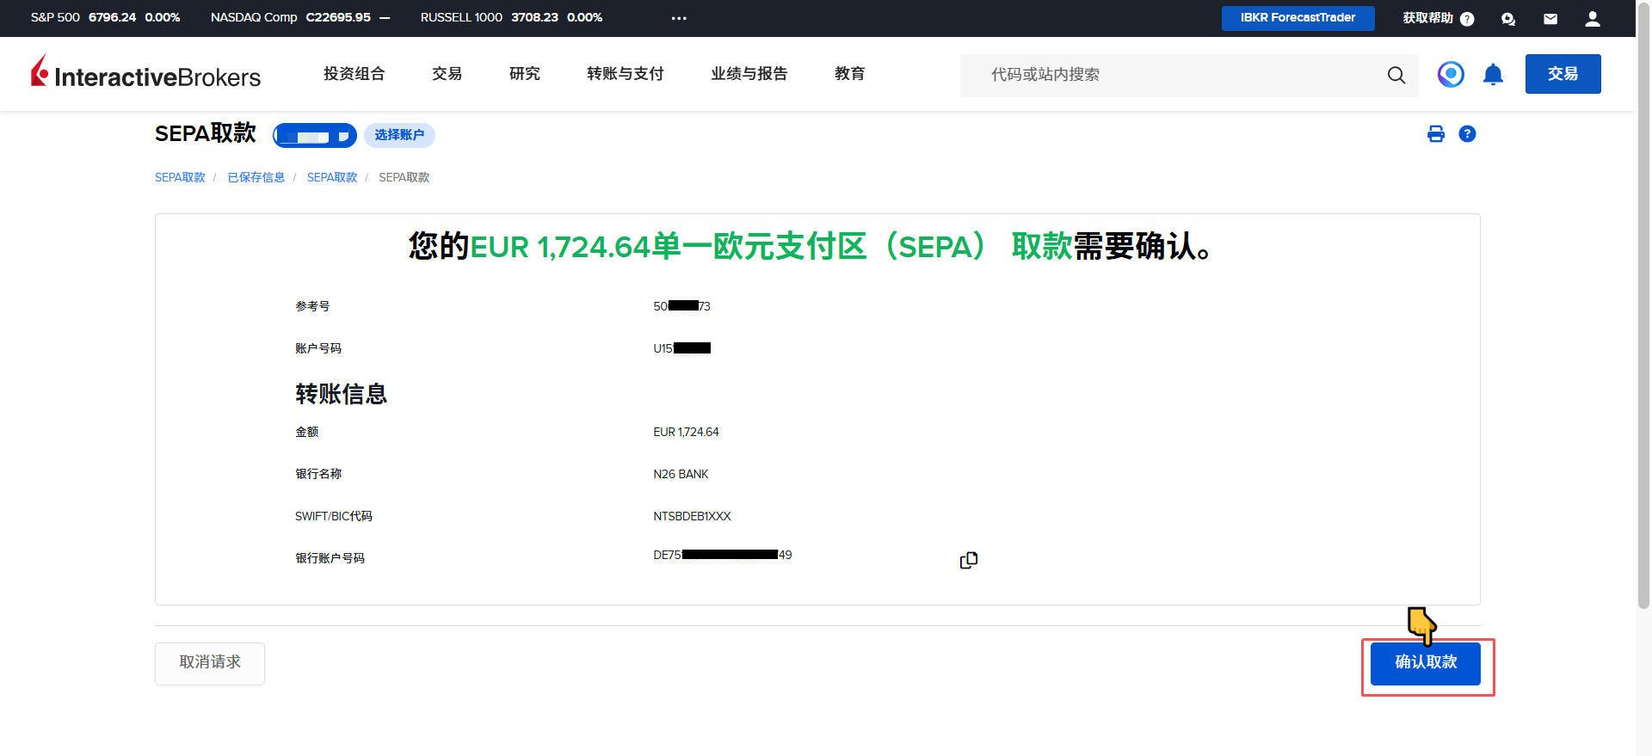
Task: Copy the bank account number
Action: tap(968, 560)
